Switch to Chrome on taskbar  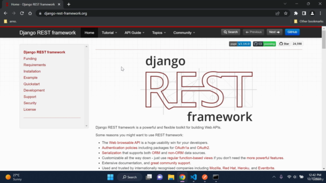[182, 177]
